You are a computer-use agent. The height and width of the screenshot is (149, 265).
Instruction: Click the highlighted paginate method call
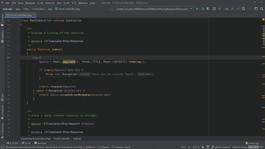[69, 62]
